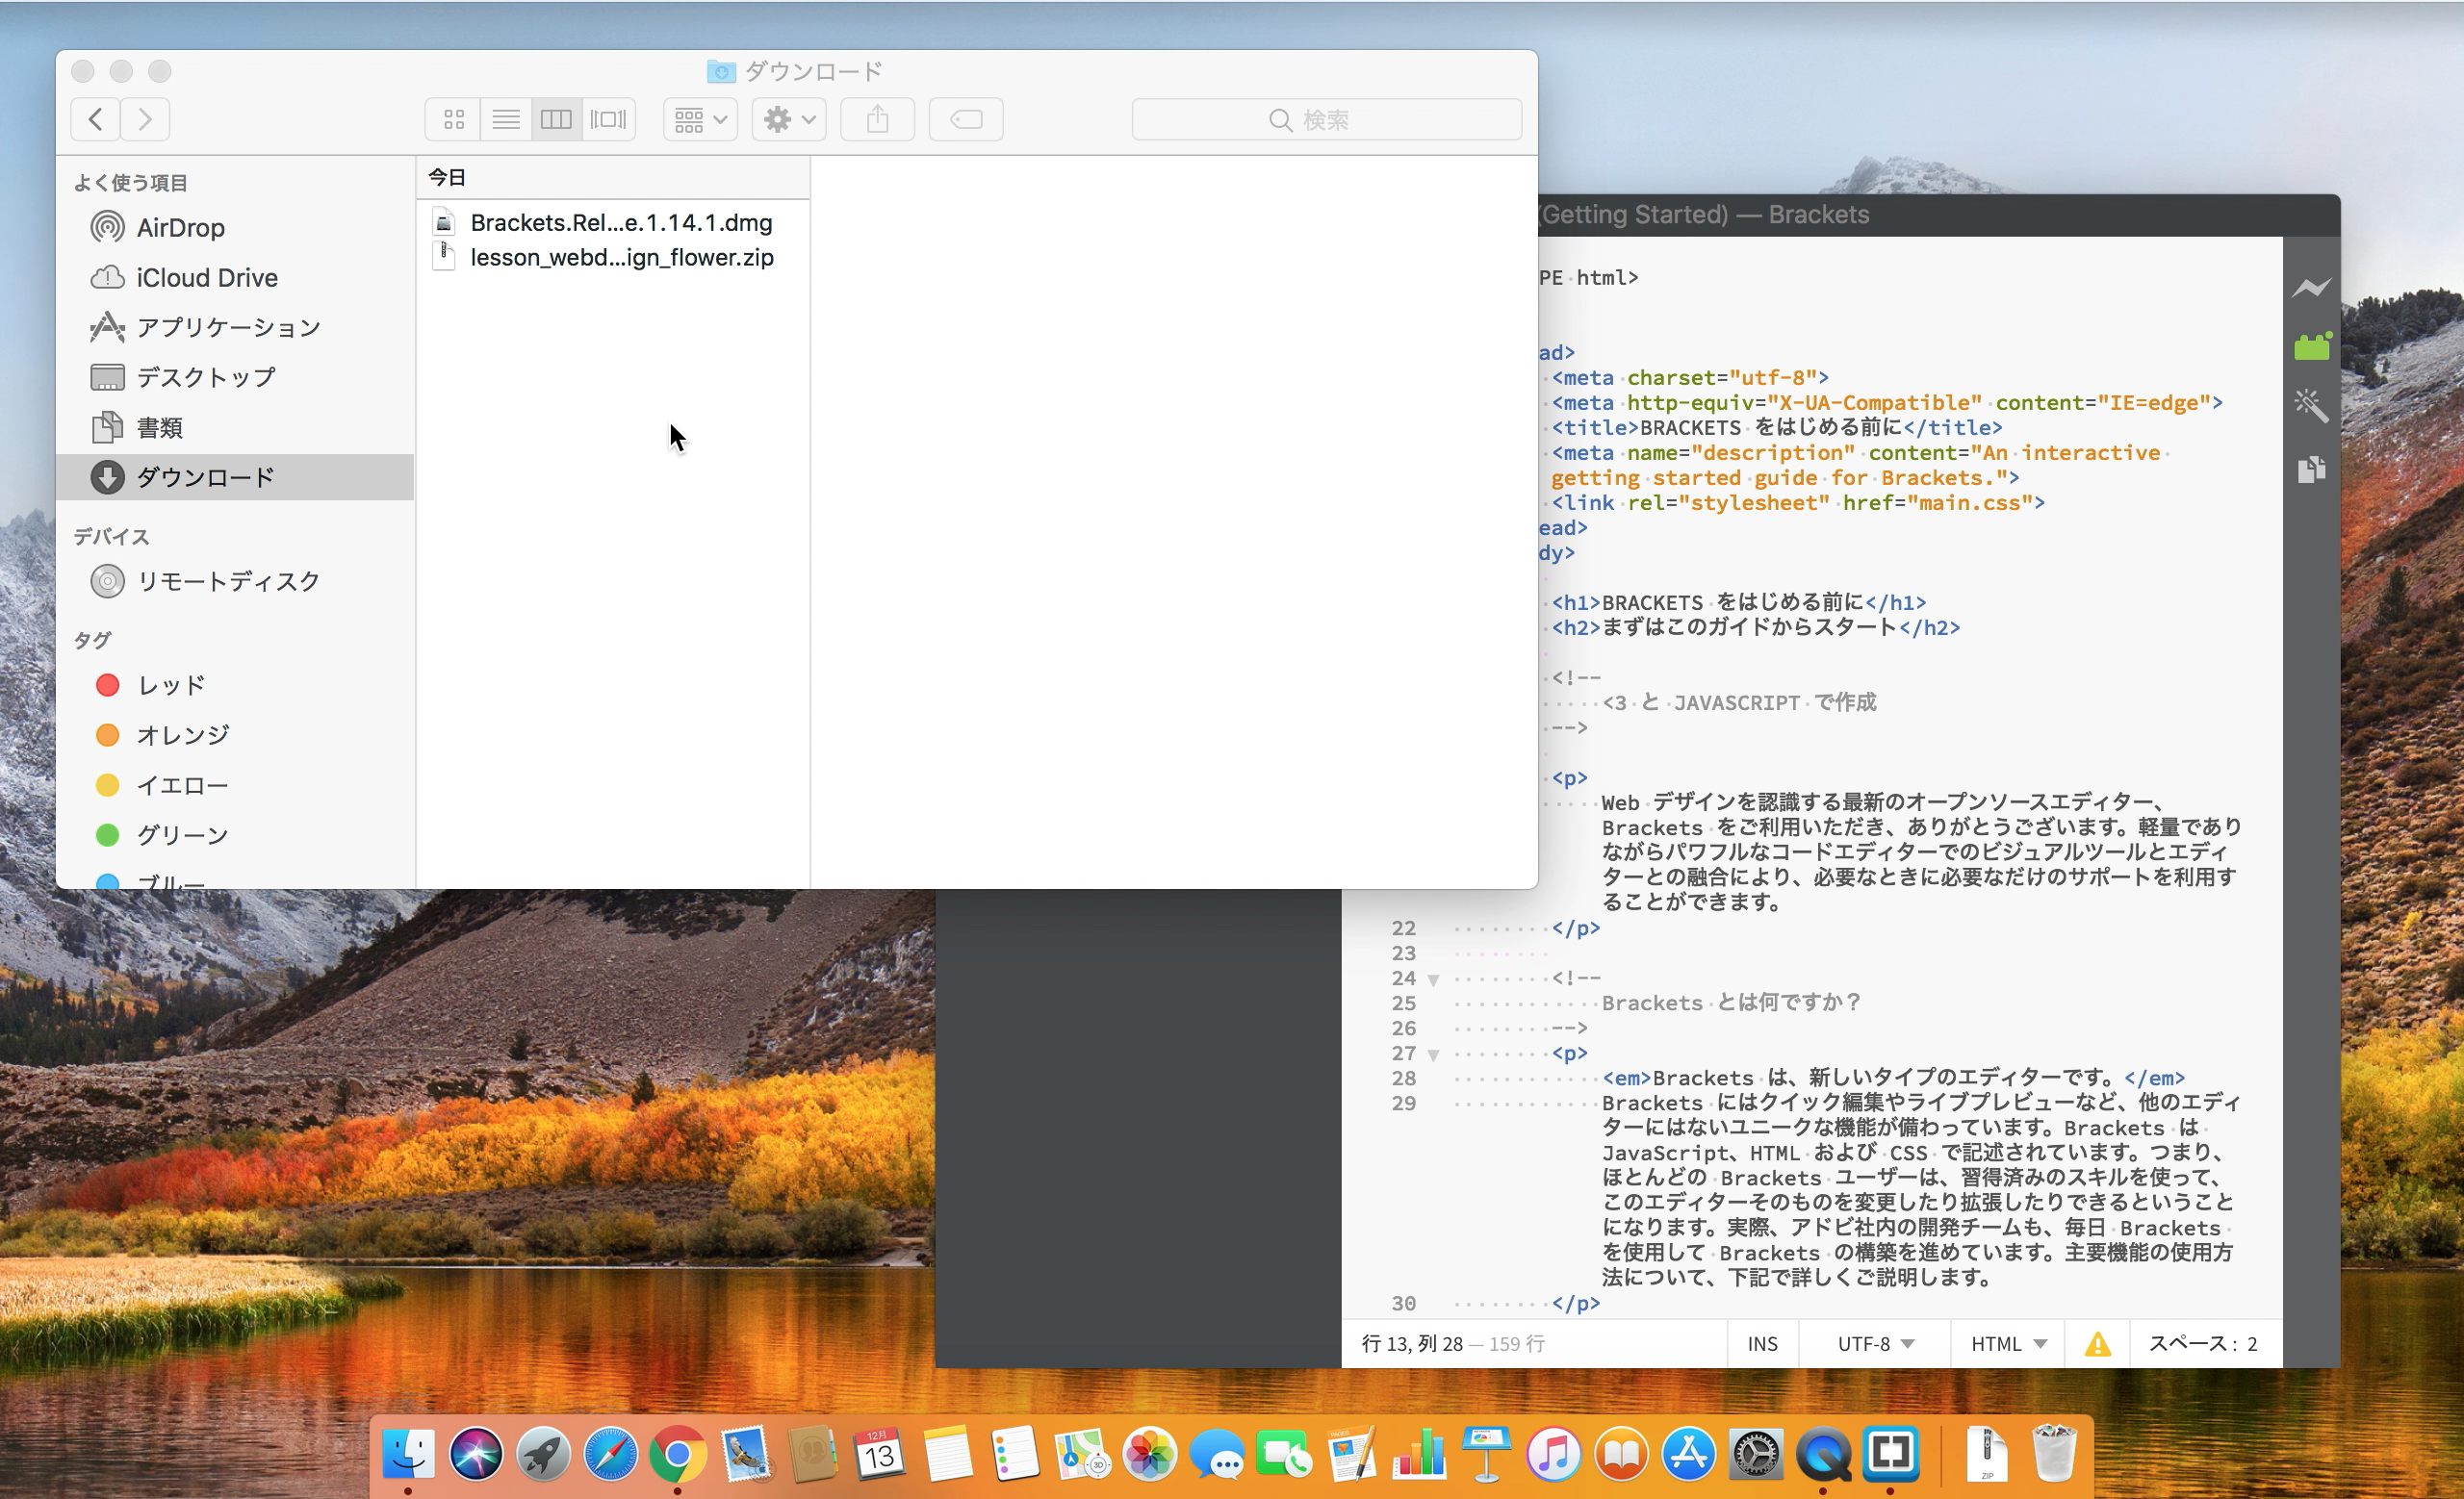The height and width of the screenshot is (1499, 2464).
Task: Go back in Finder history
Action: 96,119
